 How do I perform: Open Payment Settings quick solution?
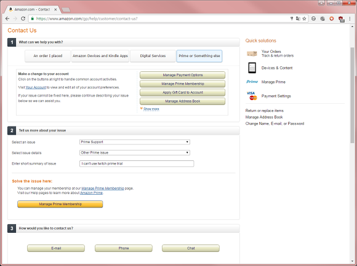tap(276, 96)
